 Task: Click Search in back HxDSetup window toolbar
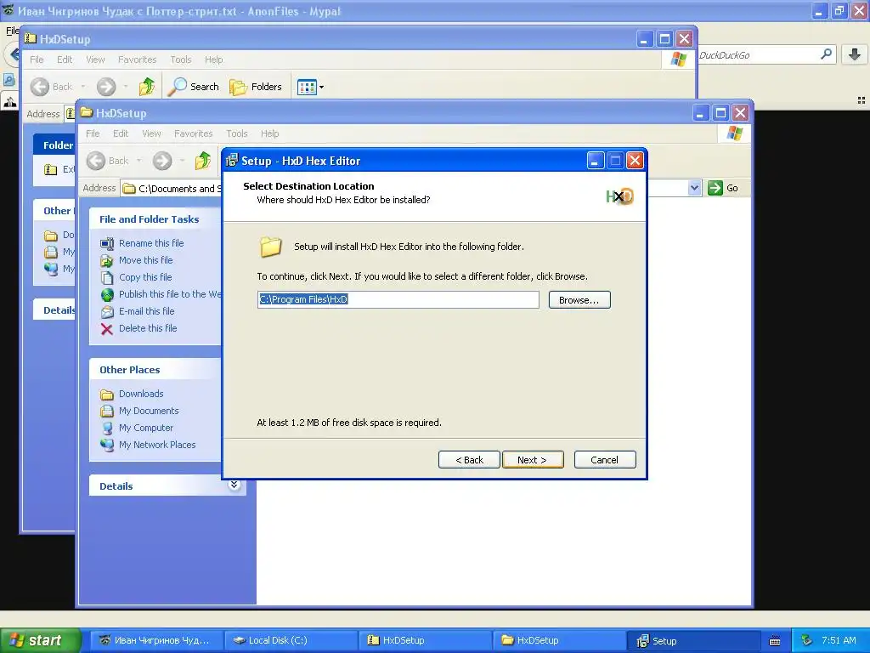pos(193,87)
